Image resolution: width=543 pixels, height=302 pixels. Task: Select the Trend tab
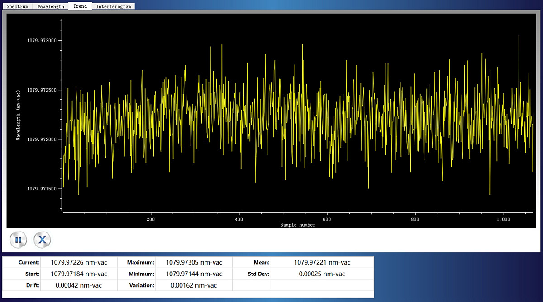(x=80, y=6)
